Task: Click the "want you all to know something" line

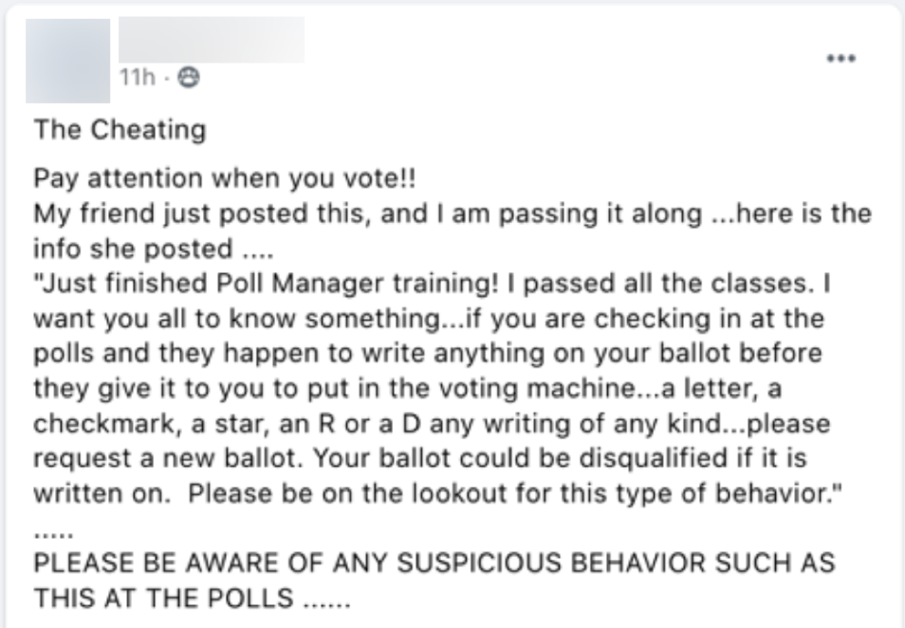Action: pos(256,319)
